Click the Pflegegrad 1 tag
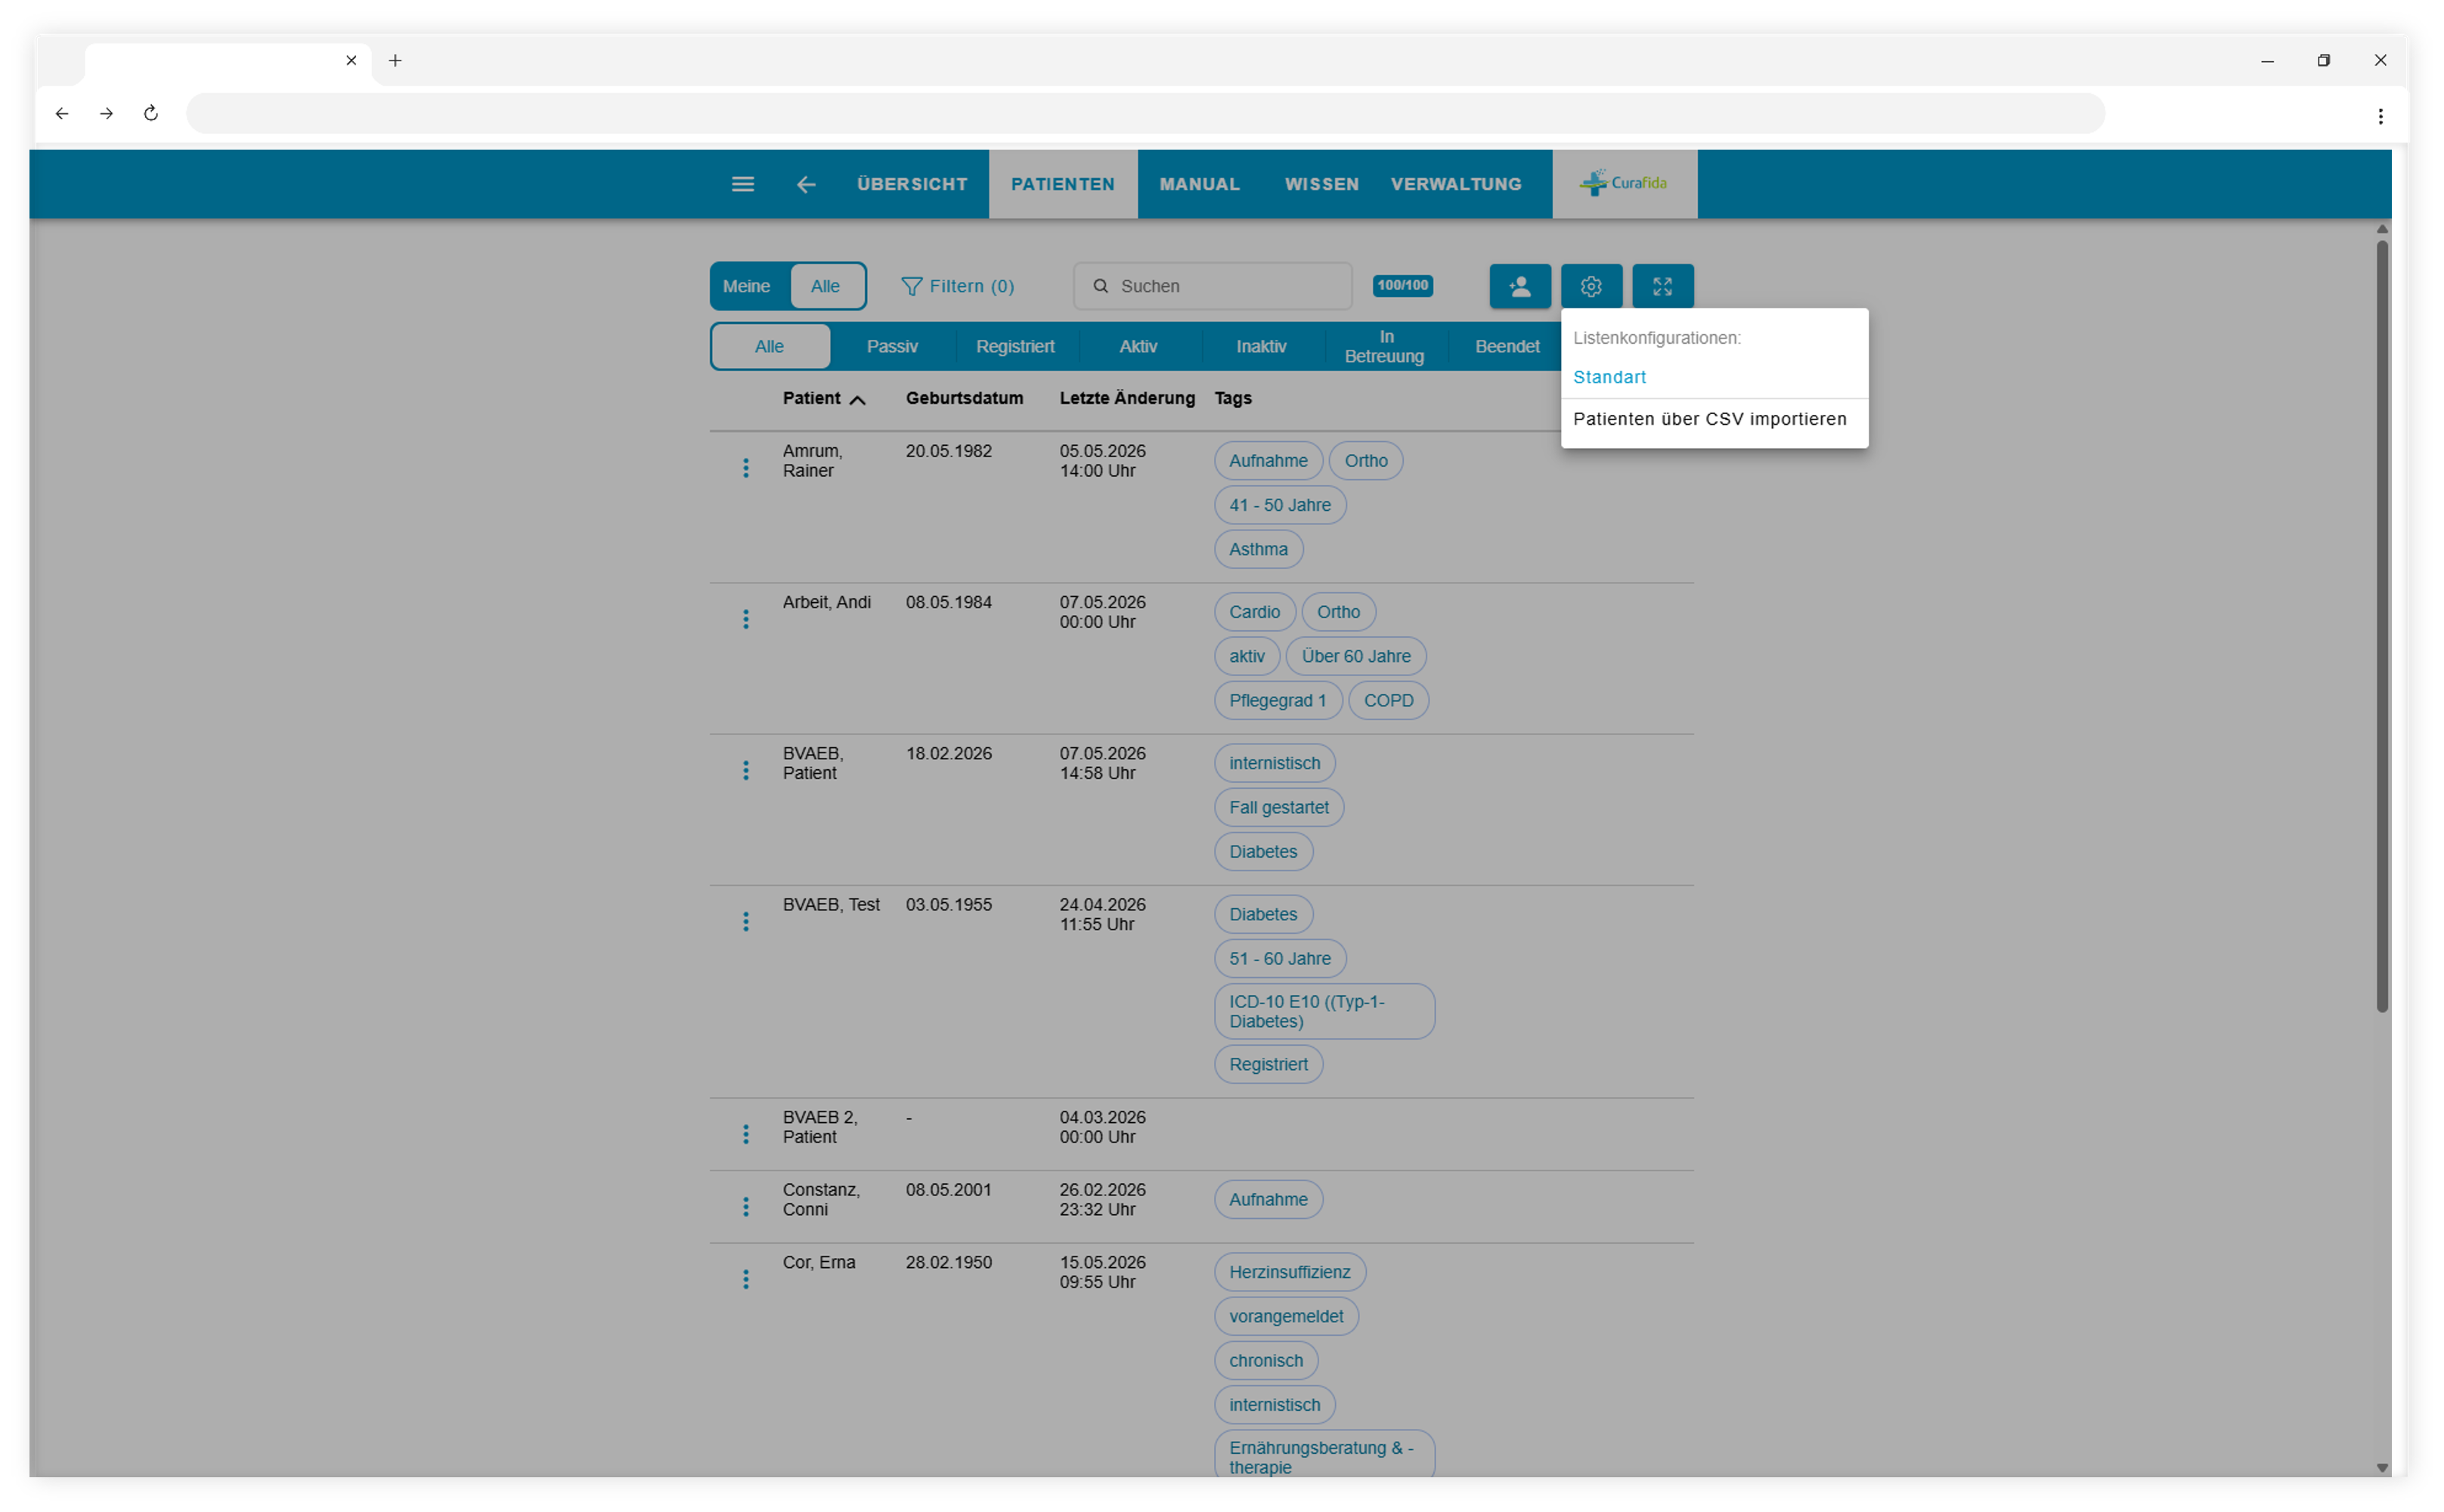Image resolution: width=2444 pixels, height=1512 pixels. click(1278, 700)
